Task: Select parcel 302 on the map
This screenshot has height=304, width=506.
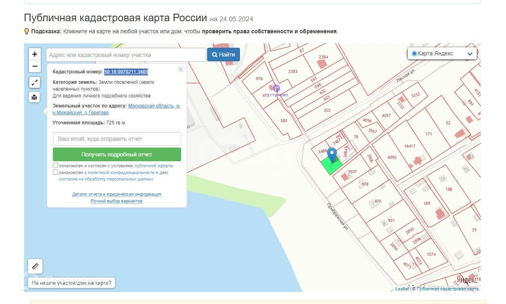Action: 327,110
